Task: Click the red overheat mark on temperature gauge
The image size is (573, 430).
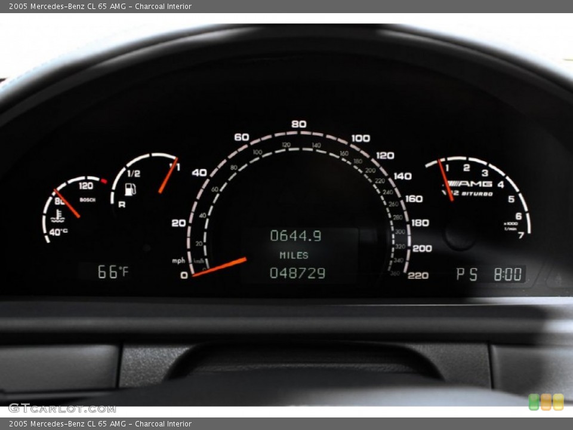Action: (104, 180)
